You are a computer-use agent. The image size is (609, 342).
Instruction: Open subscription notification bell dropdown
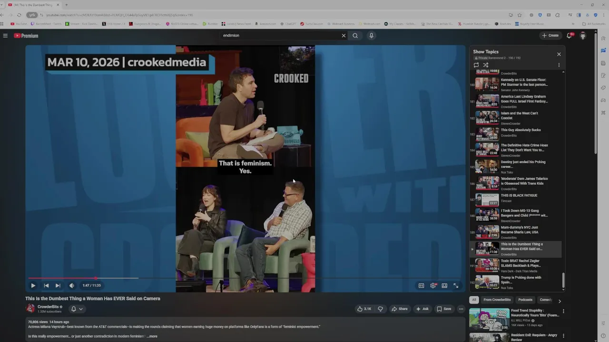pos(76,309)
